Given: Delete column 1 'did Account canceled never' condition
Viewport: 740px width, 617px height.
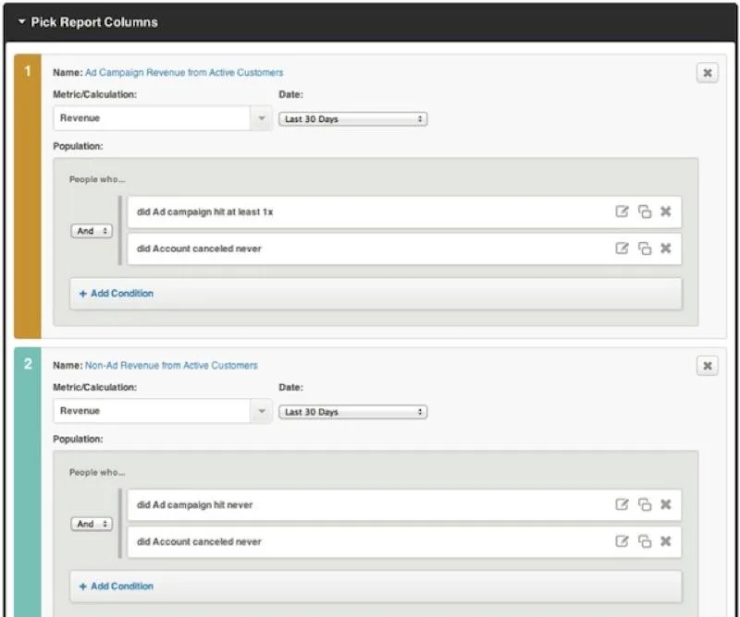Looking at the screenshot, I should (665, 248).
